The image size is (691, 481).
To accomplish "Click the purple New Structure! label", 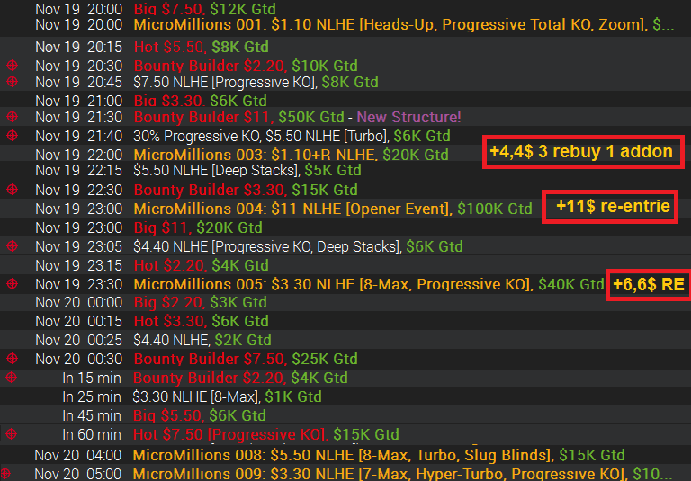I will pos(408,117).
